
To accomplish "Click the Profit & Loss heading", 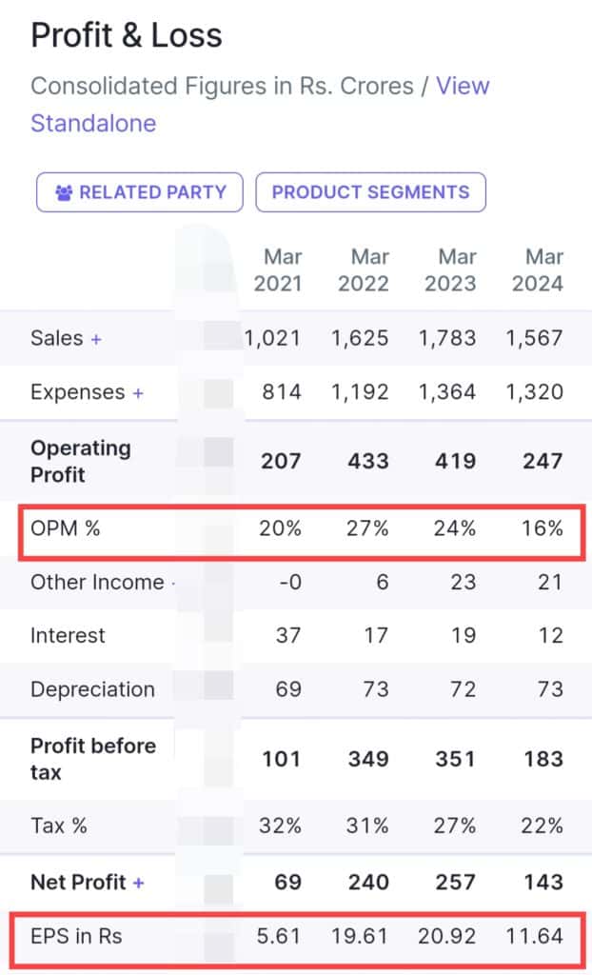I will pyautogui.click(x=127, y=36).
